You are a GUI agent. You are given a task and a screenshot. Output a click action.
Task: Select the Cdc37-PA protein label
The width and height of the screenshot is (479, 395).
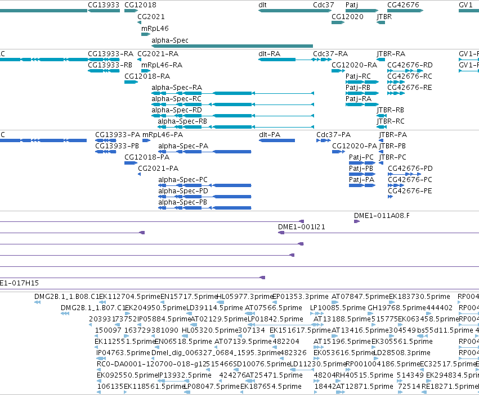pos(334,134)
